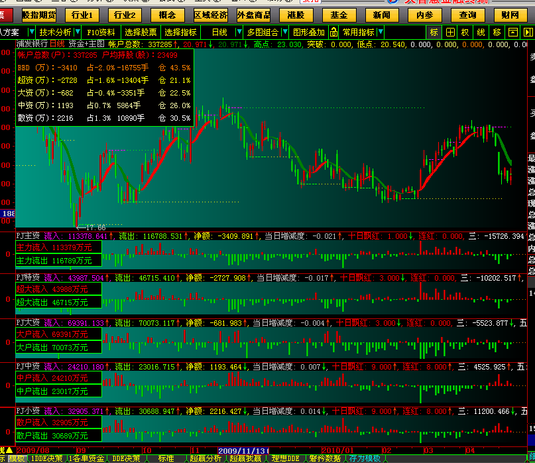This screenshot has height=463, width=535.
Task: Click the 常用指标 toolbar label
Action: pos(358,33)
